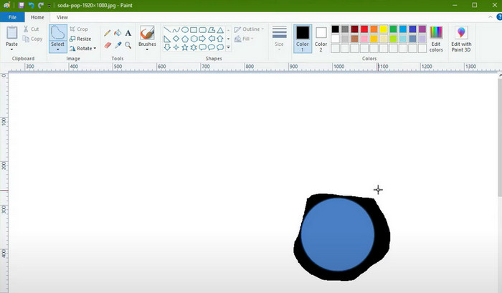Choose the Five-point star shape
Screen dimensions: 502x293
185,47
